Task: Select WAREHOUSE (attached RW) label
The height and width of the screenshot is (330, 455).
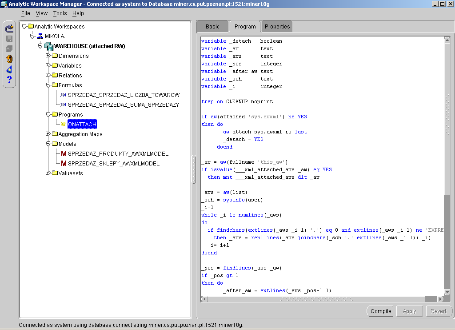Action: [x=89, y=46]
